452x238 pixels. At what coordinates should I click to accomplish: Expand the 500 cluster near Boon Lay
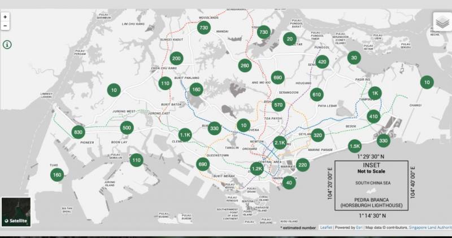pos(127,127)
